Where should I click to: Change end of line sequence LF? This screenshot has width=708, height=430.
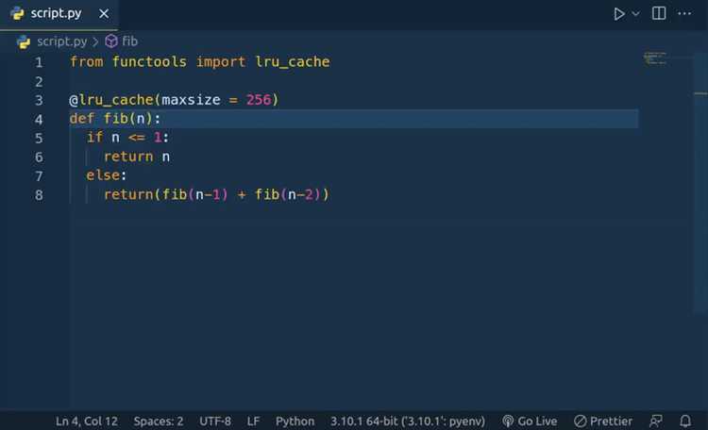click(254, 421)
